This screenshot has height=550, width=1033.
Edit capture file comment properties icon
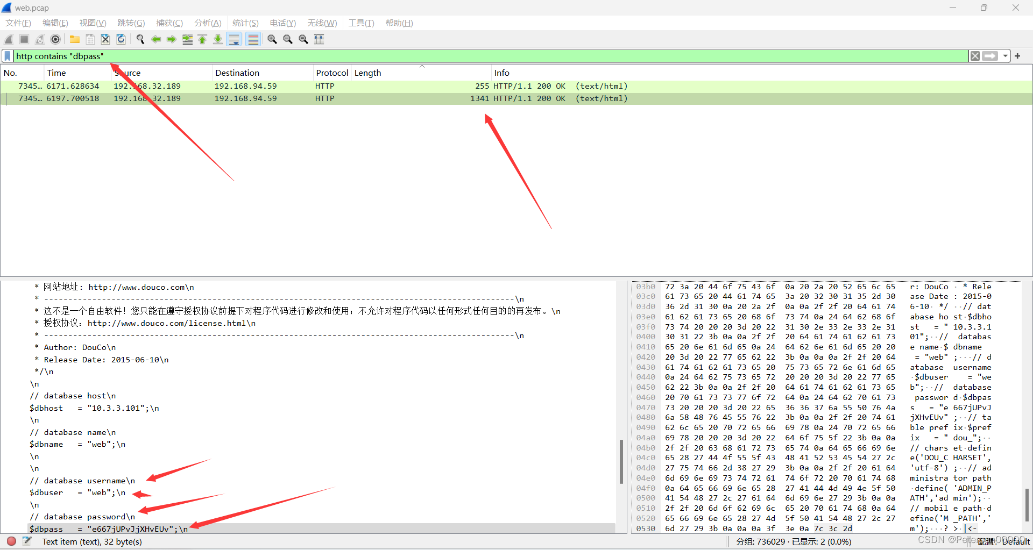[27, 541]
